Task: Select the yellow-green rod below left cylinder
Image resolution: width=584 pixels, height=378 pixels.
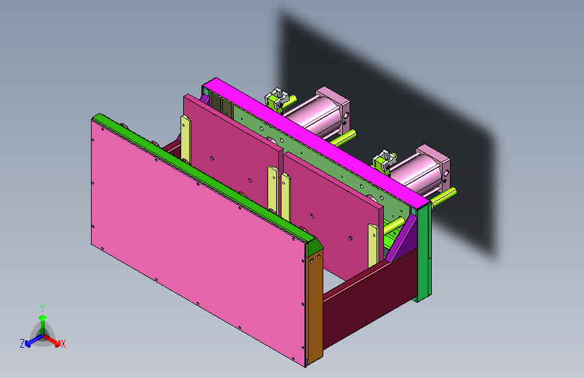Action: click(344, 138)
